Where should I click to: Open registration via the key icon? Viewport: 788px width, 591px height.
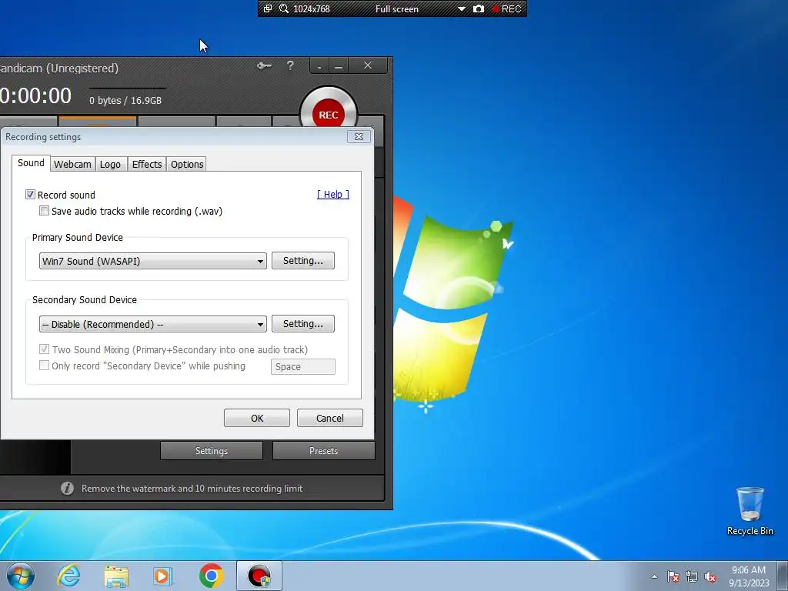pos(265,65)
